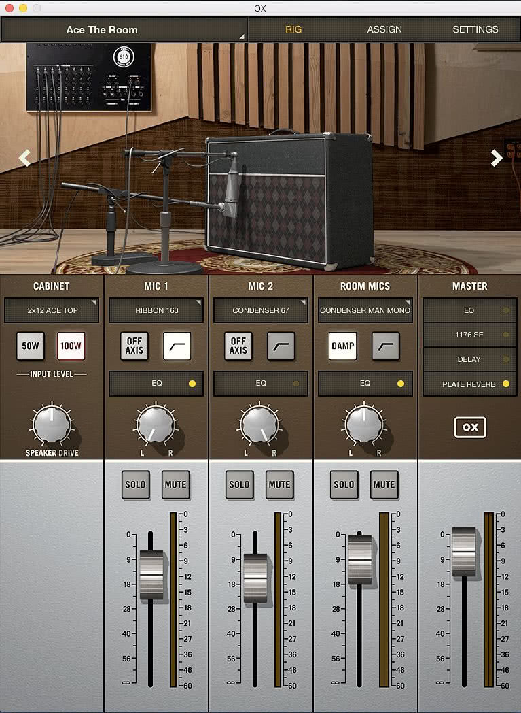Go to next rig with right arrow
The height and width of the screenshot is (713, 521).
click(497, 158)
